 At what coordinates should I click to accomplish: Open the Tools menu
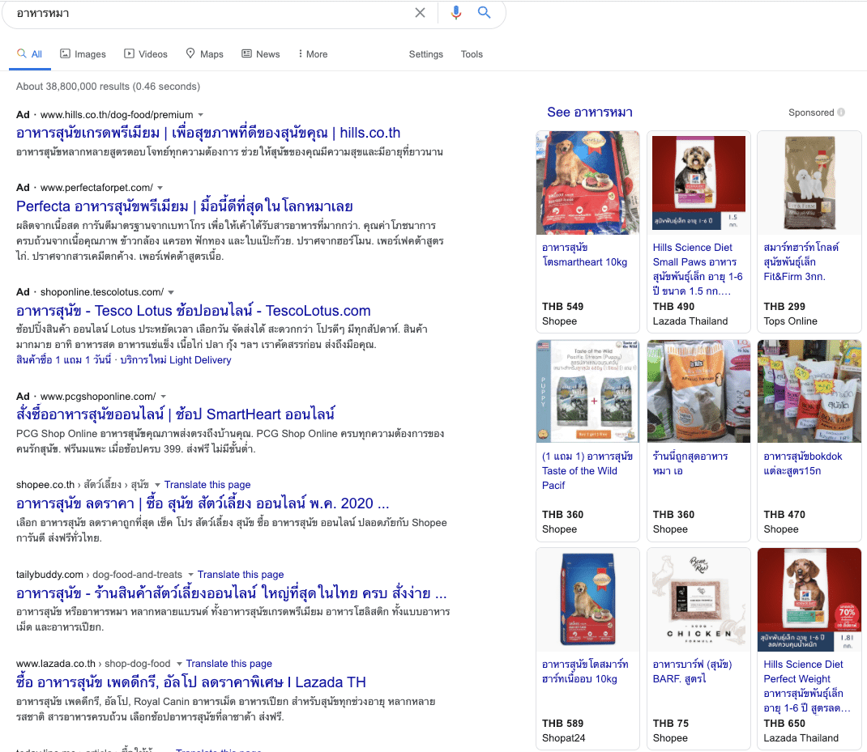point(472,54)
